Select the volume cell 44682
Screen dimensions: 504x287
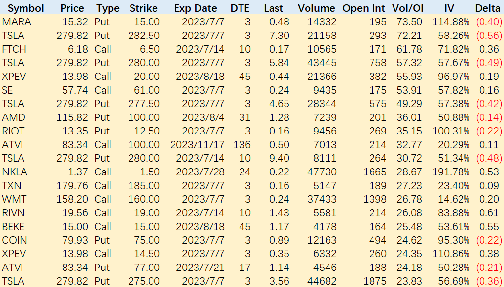click(x=322, y=281)
